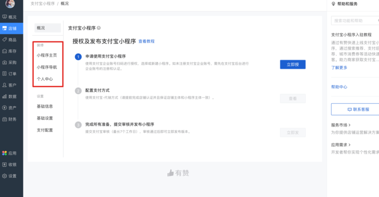Open 基础设置 in the submenu
Screen dimensions: 379x197
(x=45, y=118)
